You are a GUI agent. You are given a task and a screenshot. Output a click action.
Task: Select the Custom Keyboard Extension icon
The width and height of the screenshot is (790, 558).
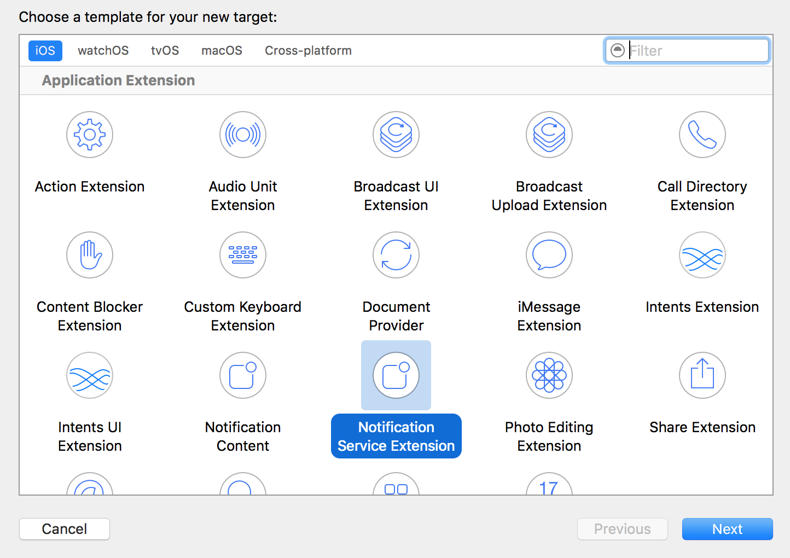click(242, 255)
